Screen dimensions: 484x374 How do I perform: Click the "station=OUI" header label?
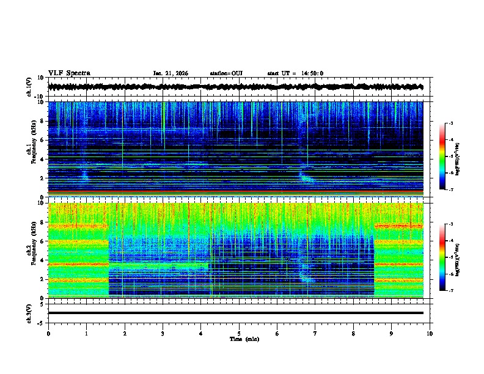(226, 73)
